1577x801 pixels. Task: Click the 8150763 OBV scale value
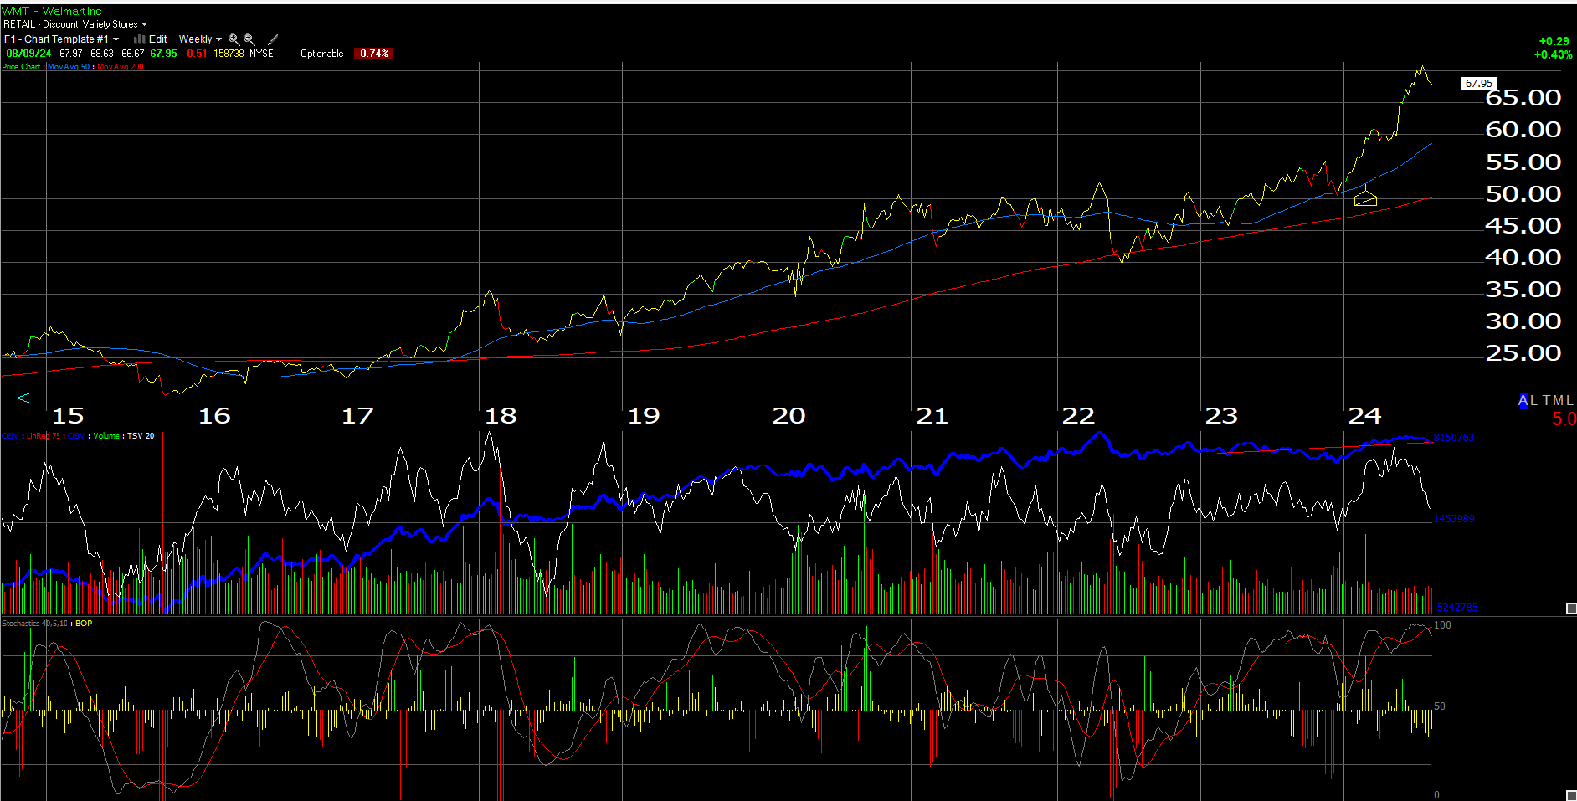[1454, 438]
